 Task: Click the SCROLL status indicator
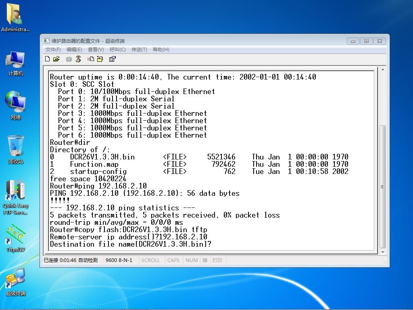pyautogui.click(x=151, y=260)
